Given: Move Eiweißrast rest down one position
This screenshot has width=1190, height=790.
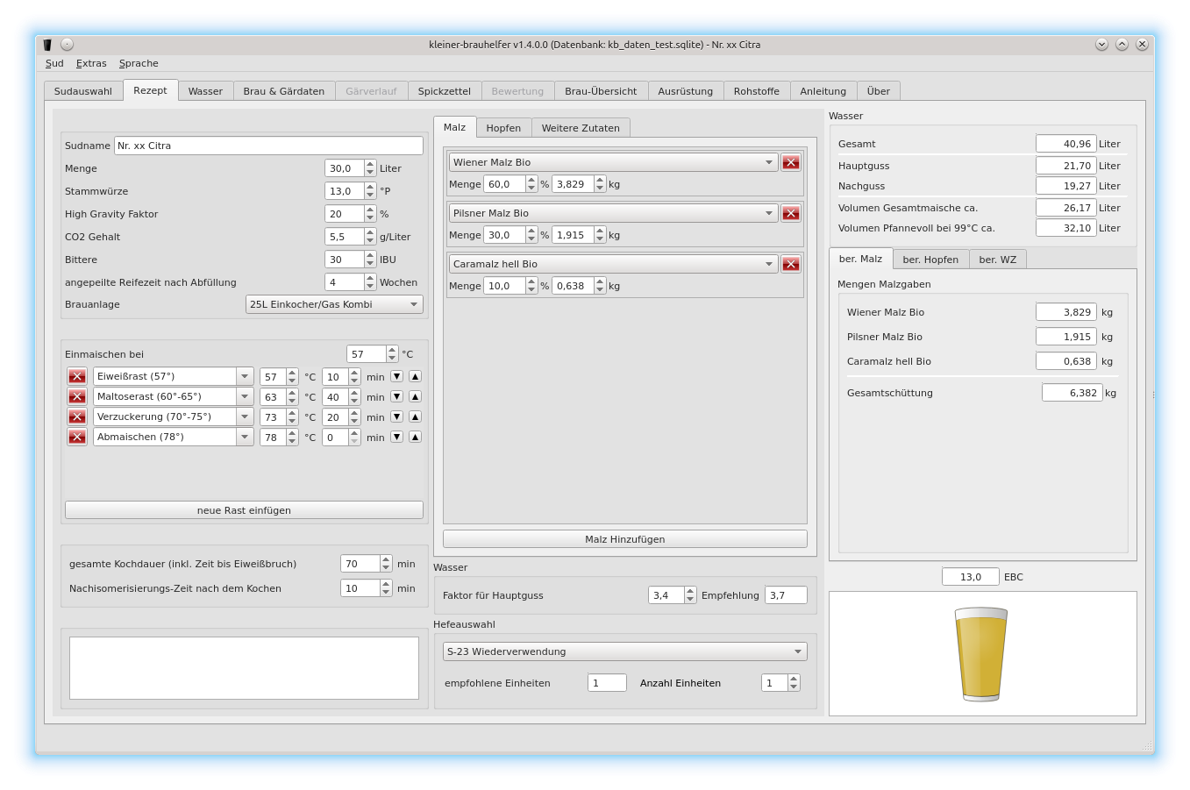Looking at the screenshot, I should pyautogui.click(x=396, y=376).
